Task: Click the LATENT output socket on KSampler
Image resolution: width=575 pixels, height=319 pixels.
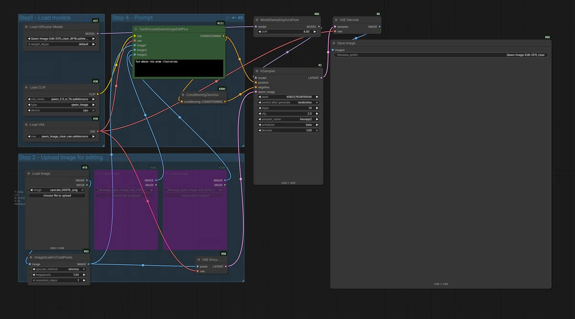Action: pyautogui.click(x=321, y=78)
